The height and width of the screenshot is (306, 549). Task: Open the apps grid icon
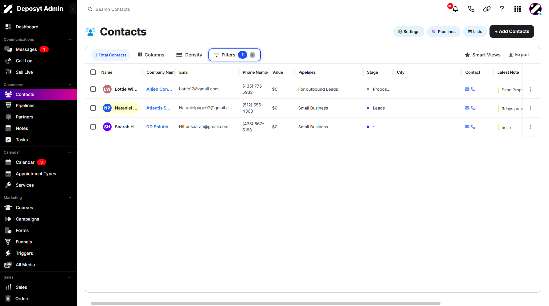click(x=518, y=9)
